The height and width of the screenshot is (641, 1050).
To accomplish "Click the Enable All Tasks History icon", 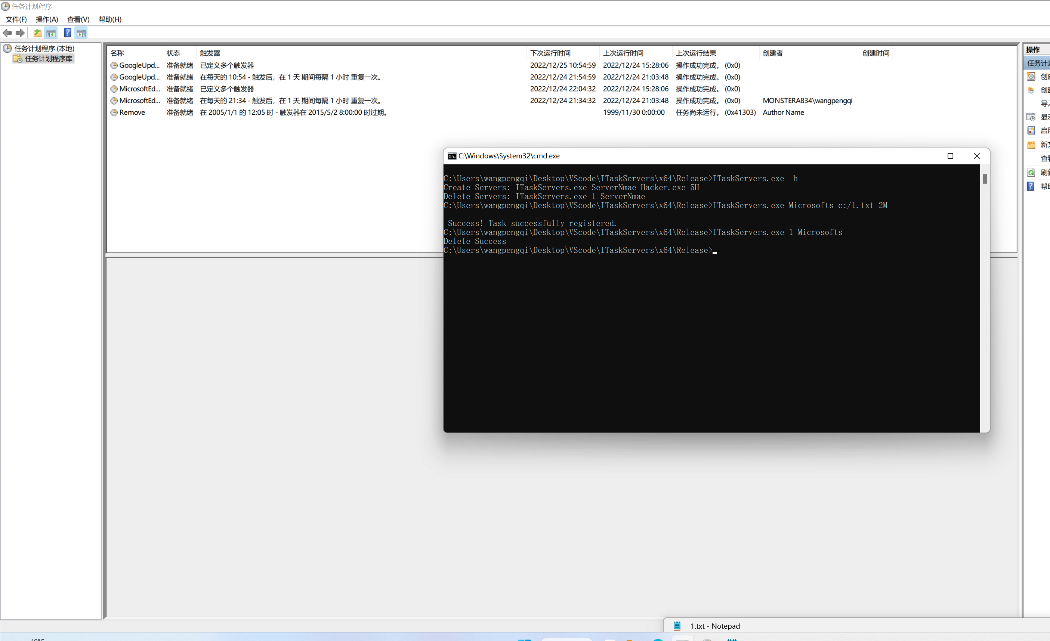I will (x=1031, y=131).
